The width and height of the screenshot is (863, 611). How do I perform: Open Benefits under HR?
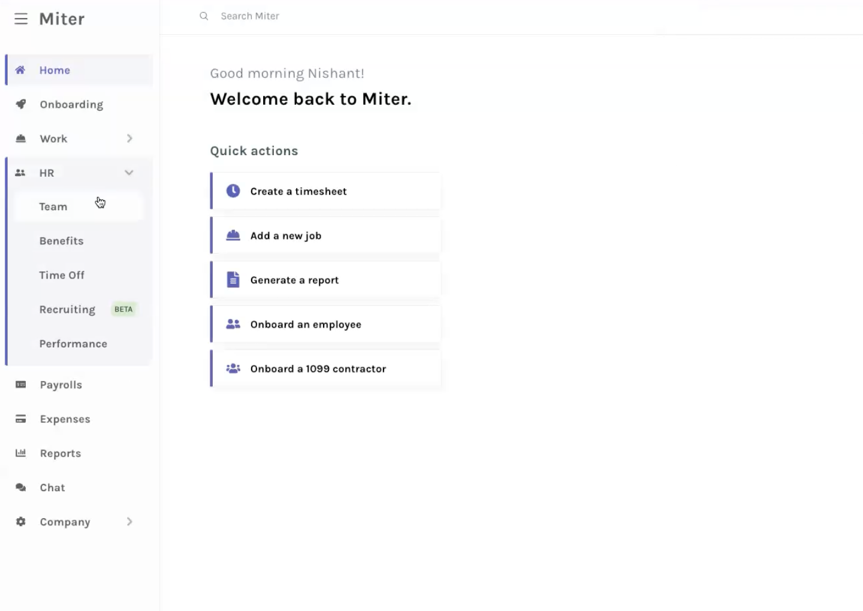point(79,241)
